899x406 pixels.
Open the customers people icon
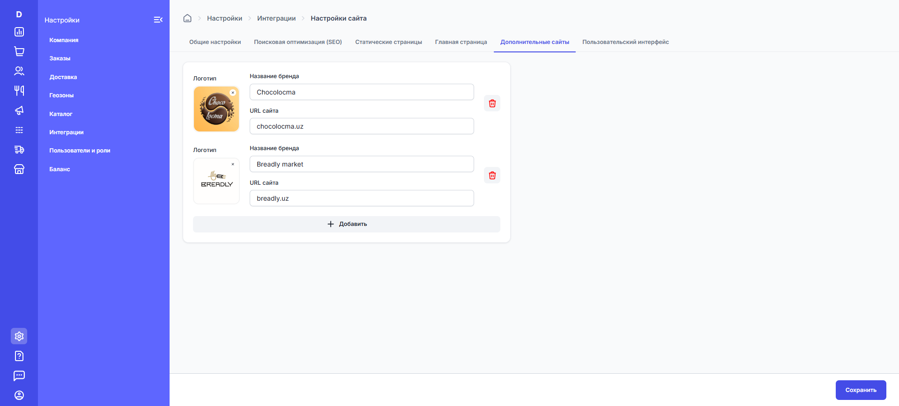(x=19, y=71)
